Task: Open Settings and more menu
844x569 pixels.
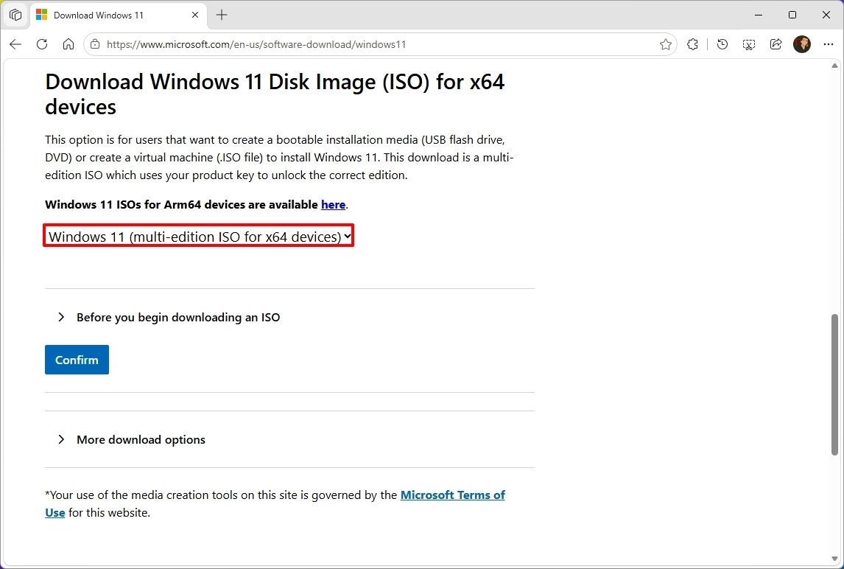Action: [x=829, y=44]
